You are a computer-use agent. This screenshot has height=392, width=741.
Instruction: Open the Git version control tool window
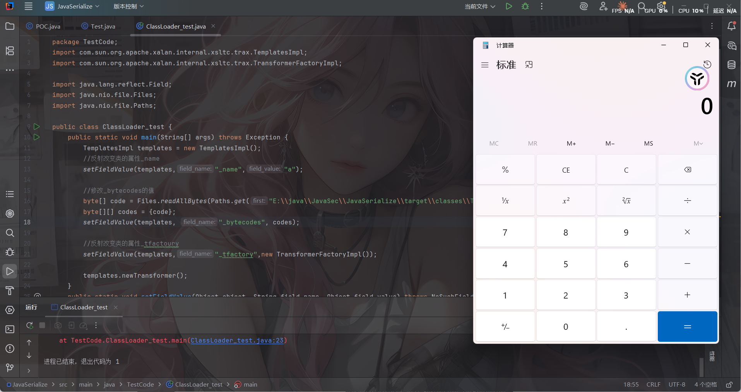point(10,368)
